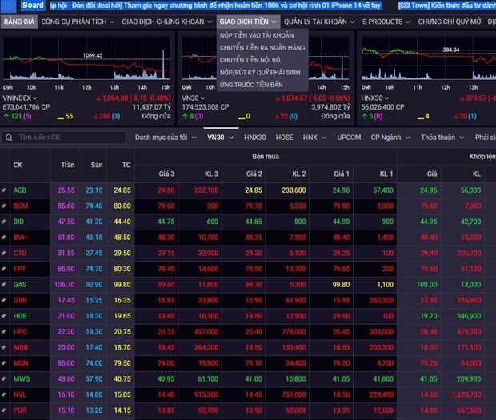Pin the BID stock row
Image resolution: width=496 pixels, height=420 pixels.
point(4,222)
